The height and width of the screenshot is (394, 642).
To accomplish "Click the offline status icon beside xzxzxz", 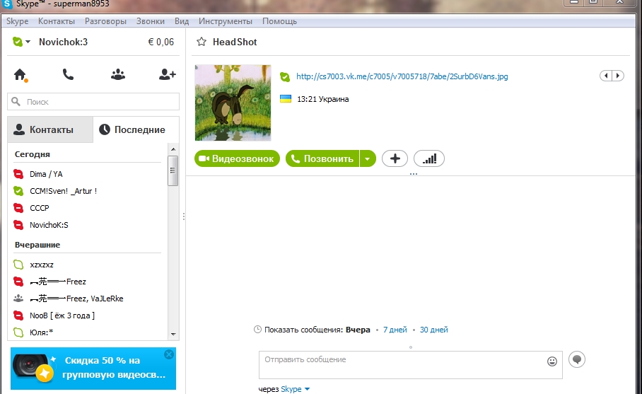I will [x=18, y=265].
